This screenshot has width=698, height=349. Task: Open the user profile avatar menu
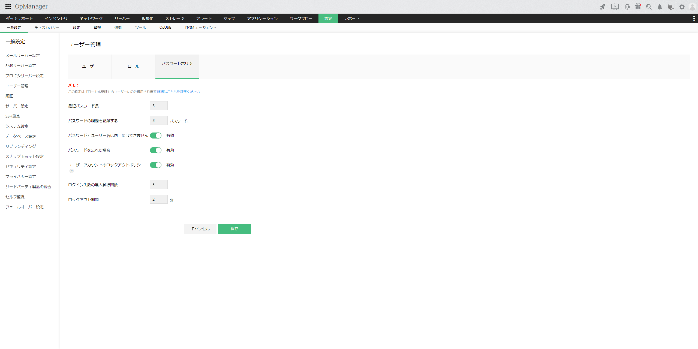(x=692, y=7)
